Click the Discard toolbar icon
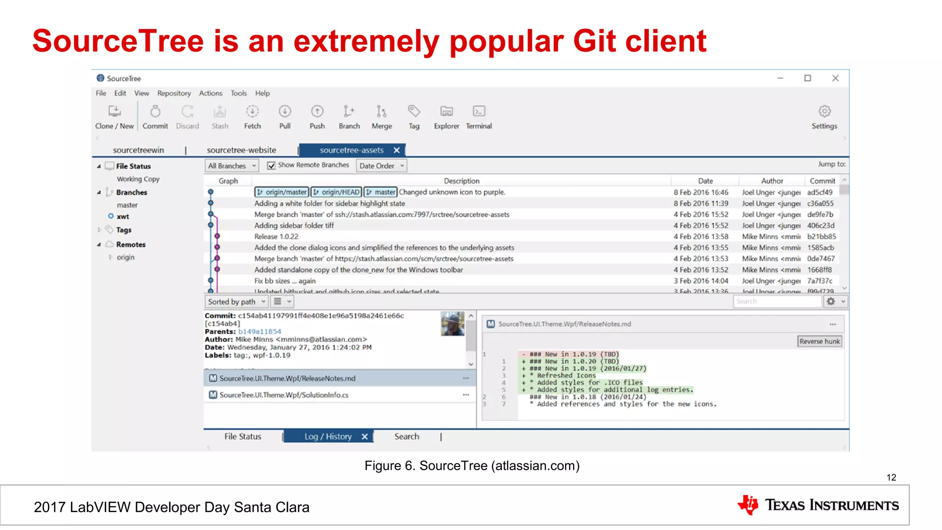942x530 pixels. point(187,111)
